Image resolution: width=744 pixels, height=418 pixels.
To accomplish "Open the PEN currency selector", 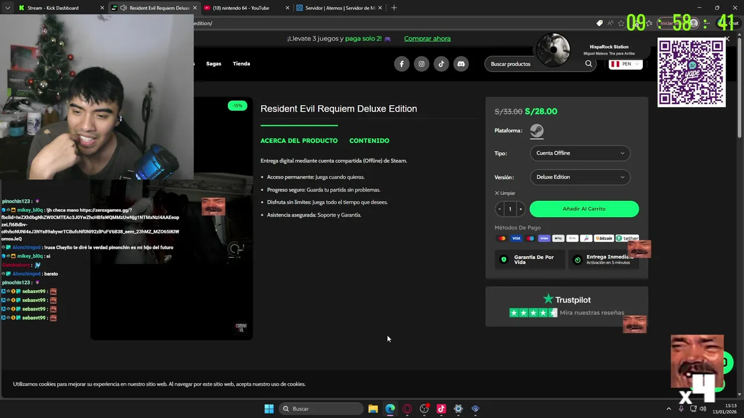I will pos(625,64).
